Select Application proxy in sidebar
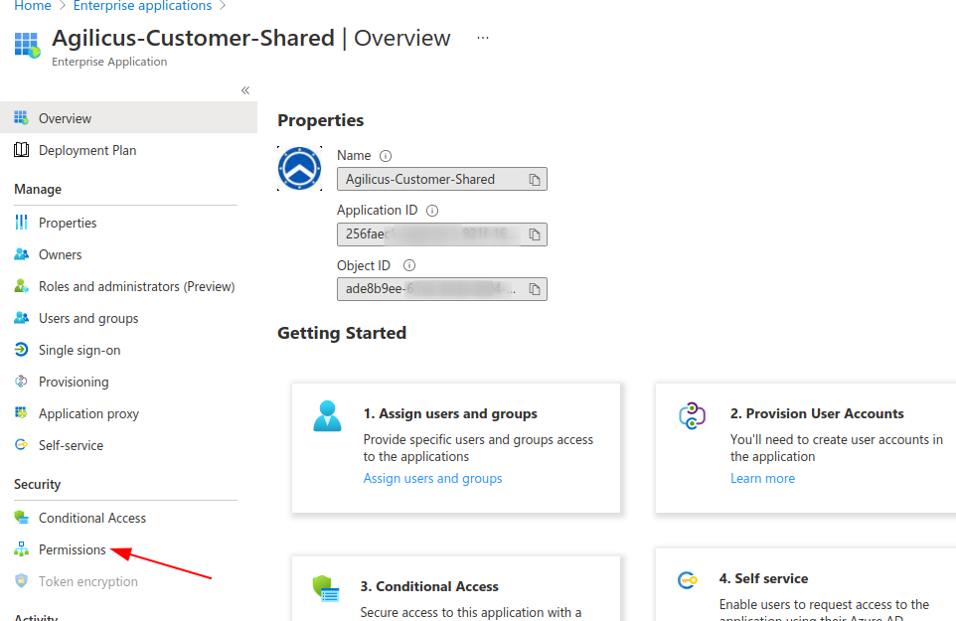The width and height of the screenshot is (956, 621). [x=89, y=413]
